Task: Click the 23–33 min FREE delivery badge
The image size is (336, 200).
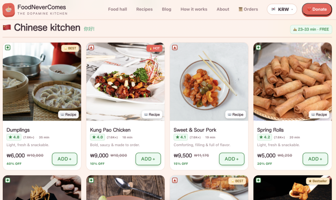Action: [311, 29]
